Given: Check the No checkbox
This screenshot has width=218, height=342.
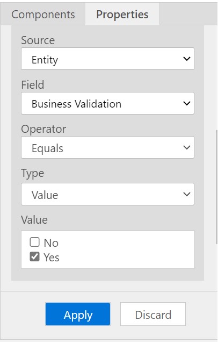Looking at the screenshot, I should [34, 242].
